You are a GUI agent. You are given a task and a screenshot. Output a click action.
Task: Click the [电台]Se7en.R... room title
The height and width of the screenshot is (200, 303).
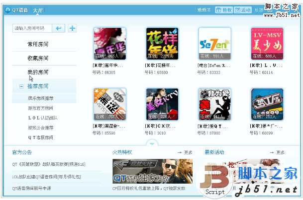[213, 66]
